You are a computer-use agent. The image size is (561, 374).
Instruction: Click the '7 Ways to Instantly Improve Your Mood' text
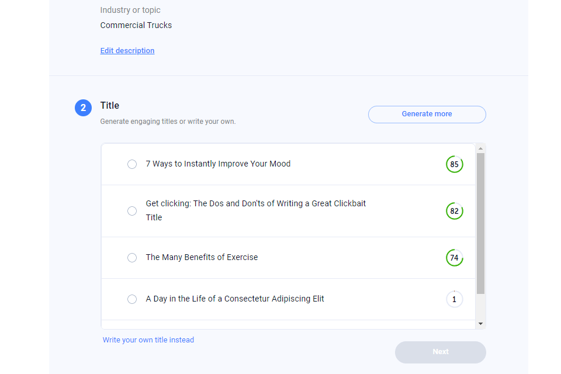[x=218, y=164]
